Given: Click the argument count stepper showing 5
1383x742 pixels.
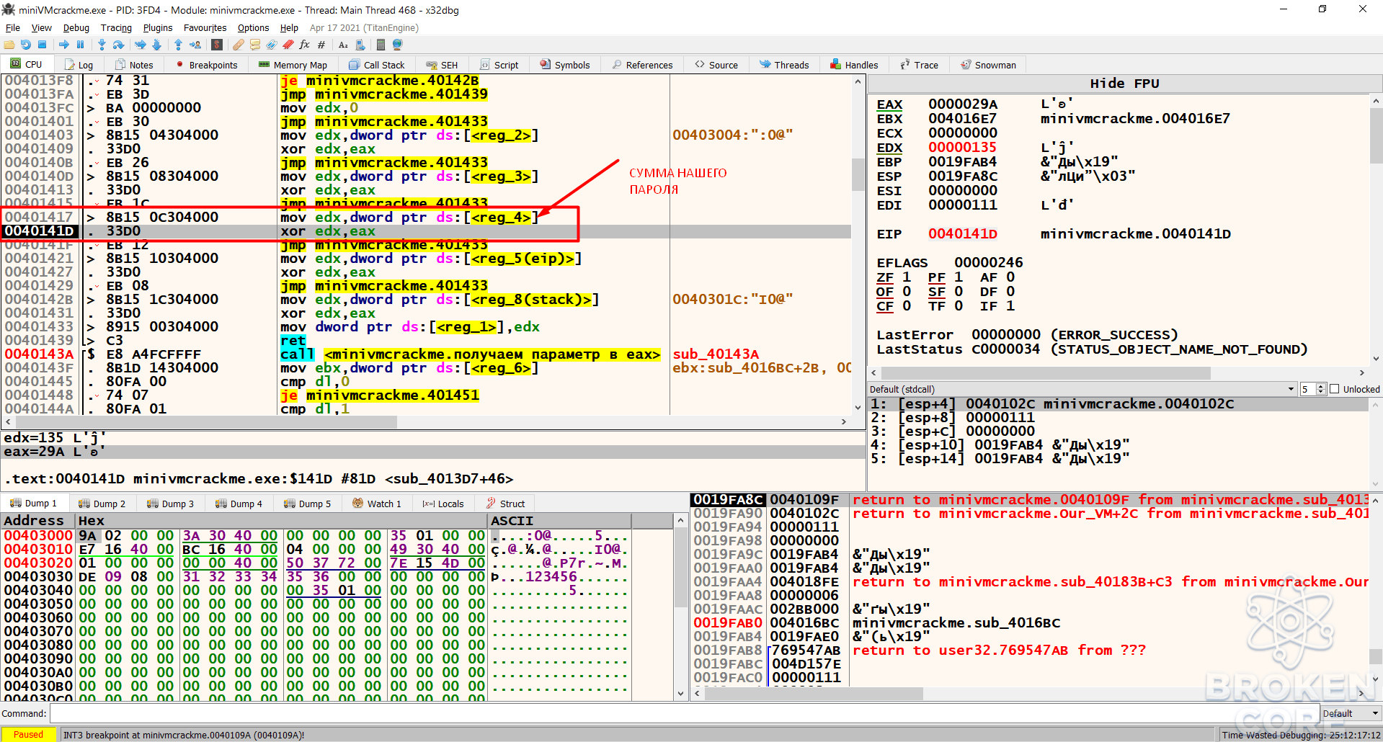Looking at the screenshot, I should [x=1313, y=389].
